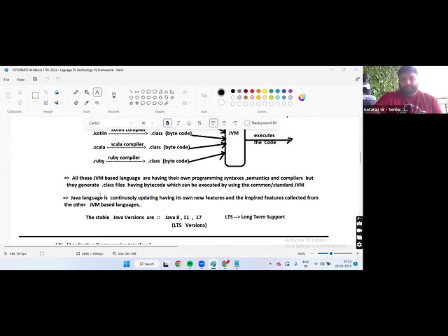The height and width of the screenshot is (336, 448).
Task: Select Color 2 white background swatch
Action: point(221,102)
